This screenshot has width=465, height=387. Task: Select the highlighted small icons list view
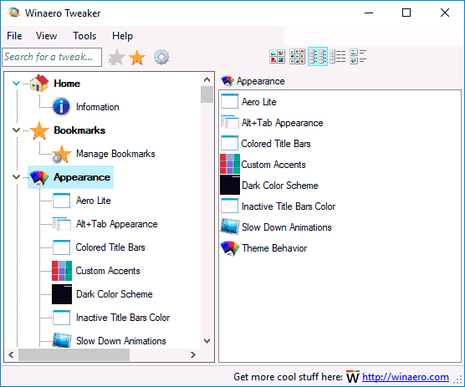[x=318, y=56]
